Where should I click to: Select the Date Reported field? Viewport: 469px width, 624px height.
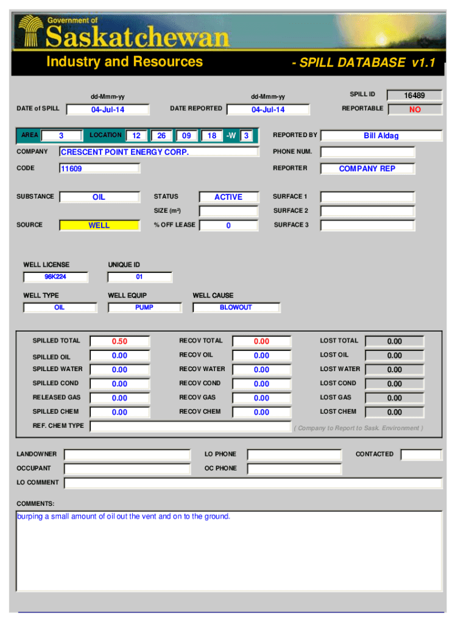[268, 110]
